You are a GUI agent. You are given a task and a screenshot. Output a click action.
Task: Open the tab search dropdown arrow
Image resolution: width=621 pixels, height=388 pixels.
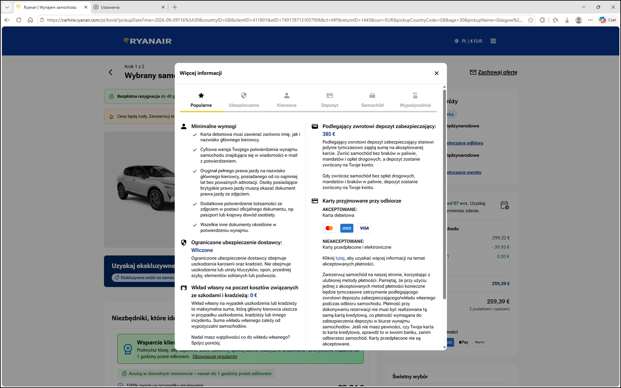click(7, 7)
